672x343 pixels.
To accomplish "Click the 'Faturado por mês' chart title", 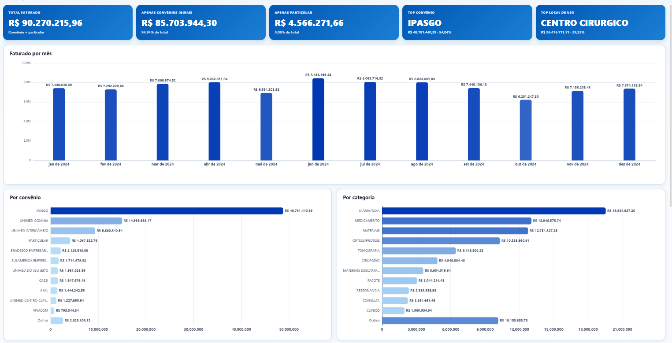I will tap(31, 54).
